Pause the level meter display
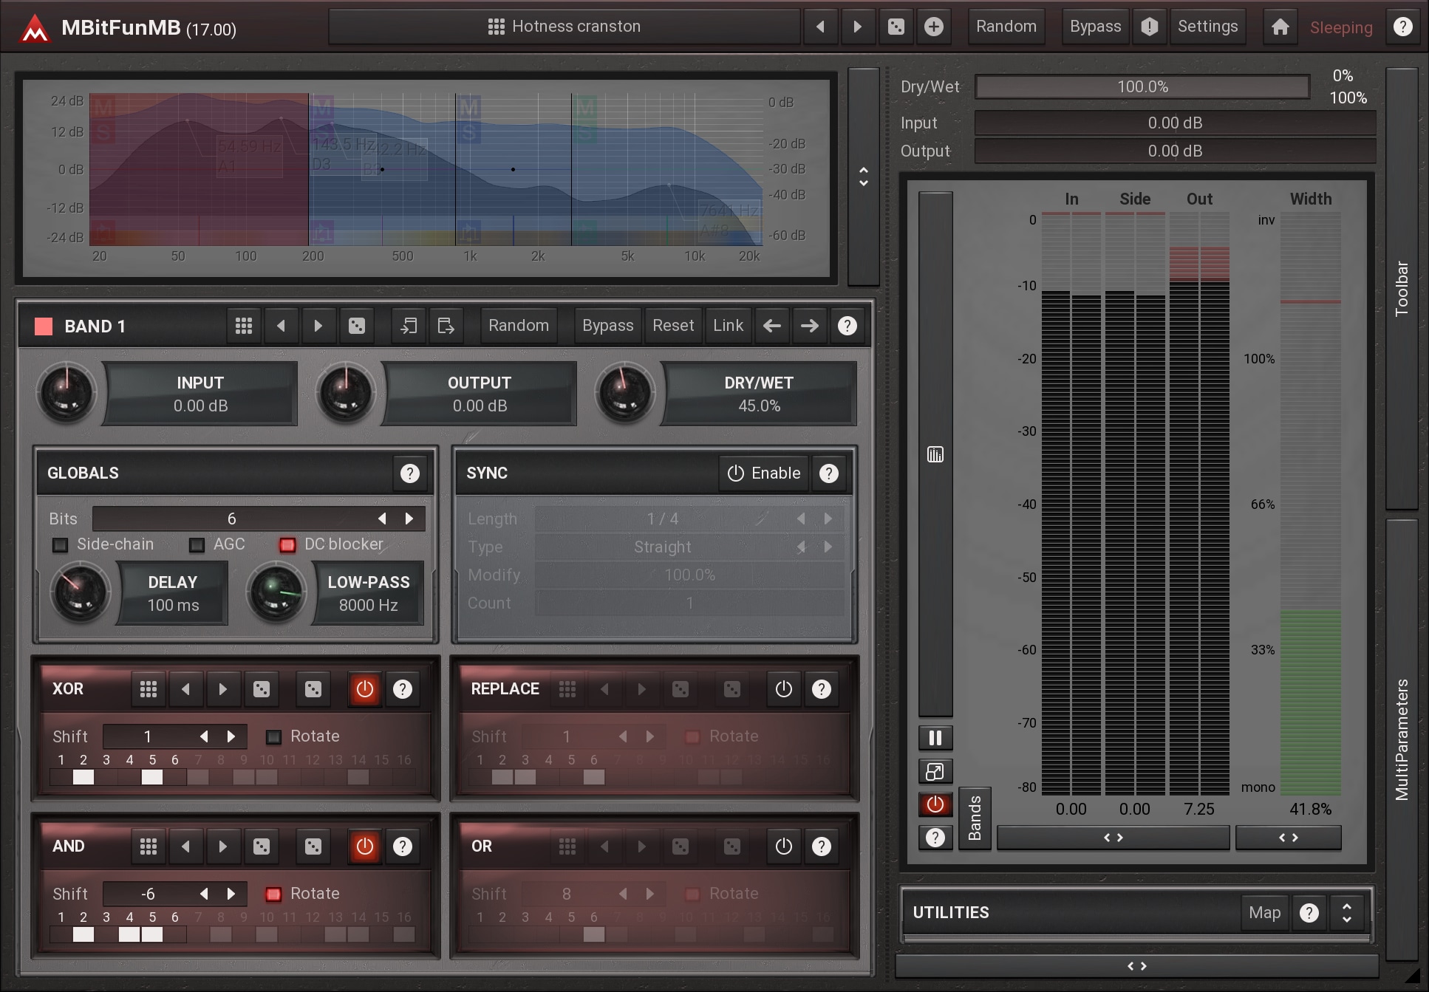The image size is (1429, 992). [935, 737]
